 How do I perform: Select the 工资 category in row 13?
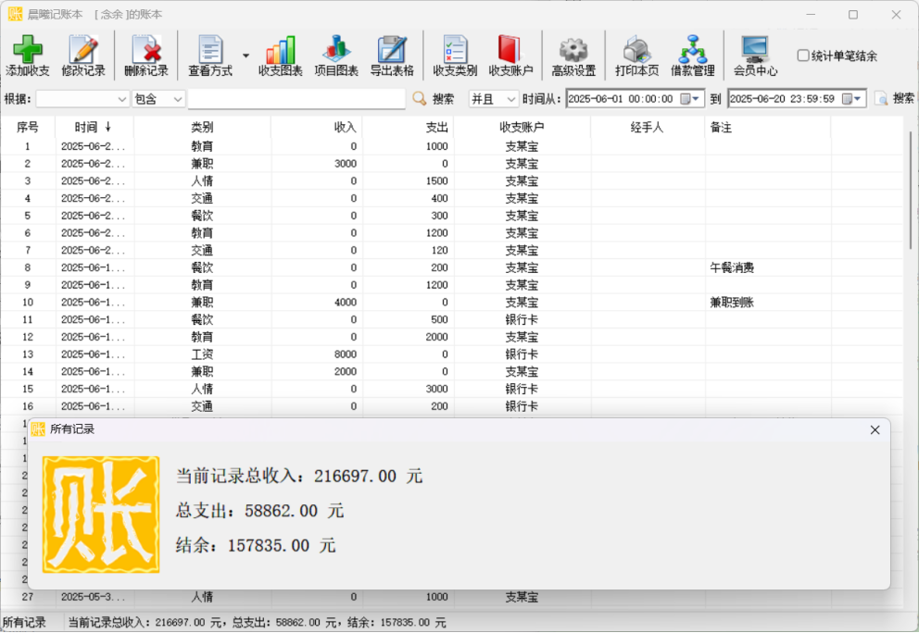[x=202, y=354]
